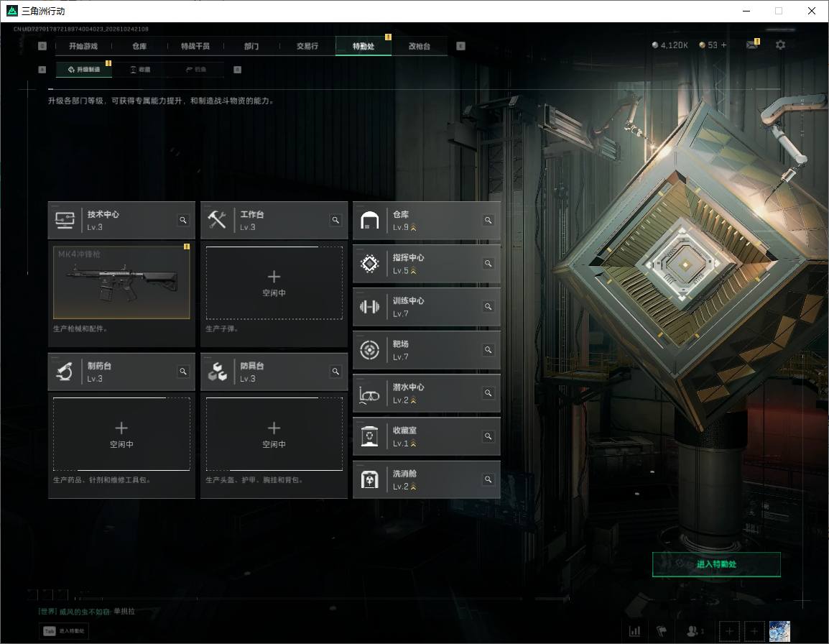Click magnifier icon on the 靶场 row
829x644 pixels.
pos(488,350)
